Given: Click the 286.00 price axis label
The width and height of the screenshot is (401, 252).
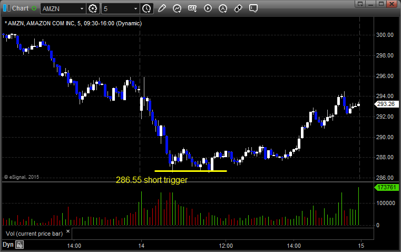Looking at the screenshot, I should 385,178.
